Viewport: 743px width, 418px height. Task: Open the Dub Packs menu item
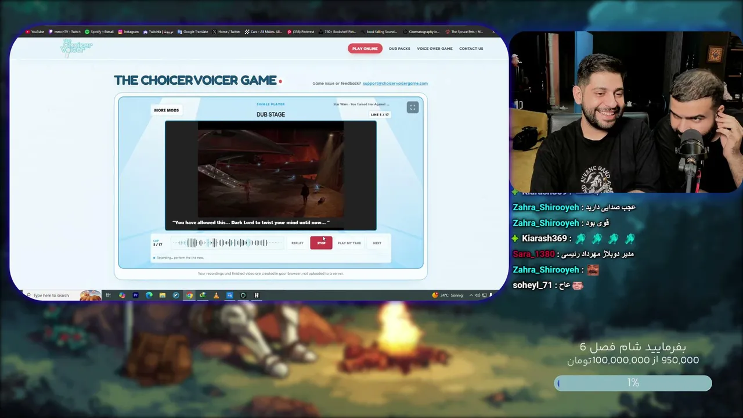pos(399,49)
